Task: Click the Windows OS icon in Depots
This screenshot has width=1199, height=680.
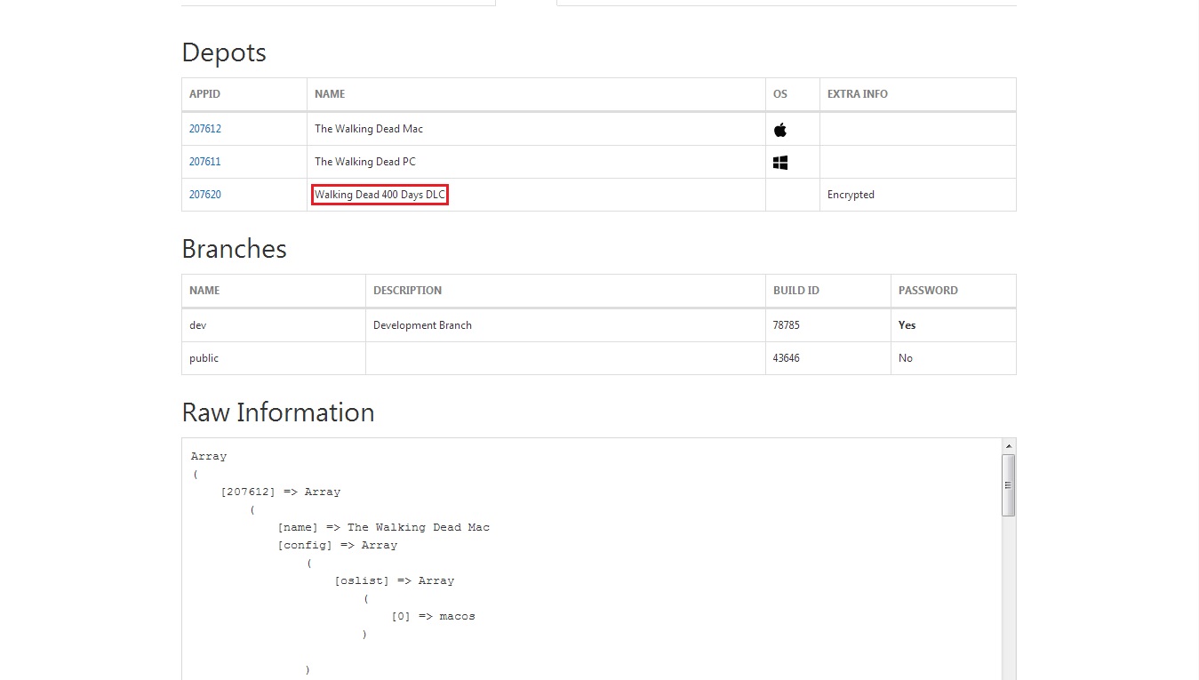Action: (780, 163)
